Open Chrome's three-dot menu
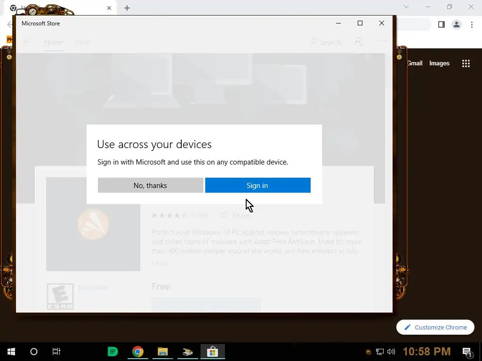The height and width of the screenshot is (361, 482). pos(472,24)
